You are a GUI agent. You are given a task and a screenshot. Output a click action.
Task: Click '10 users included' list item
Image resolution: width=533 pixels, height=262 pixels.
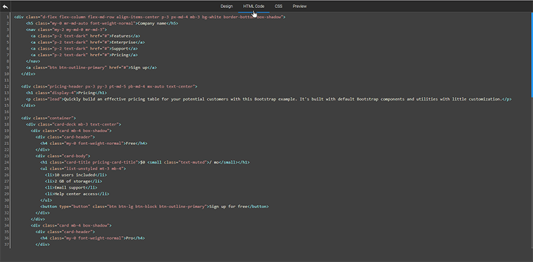[x=74, y=175]
